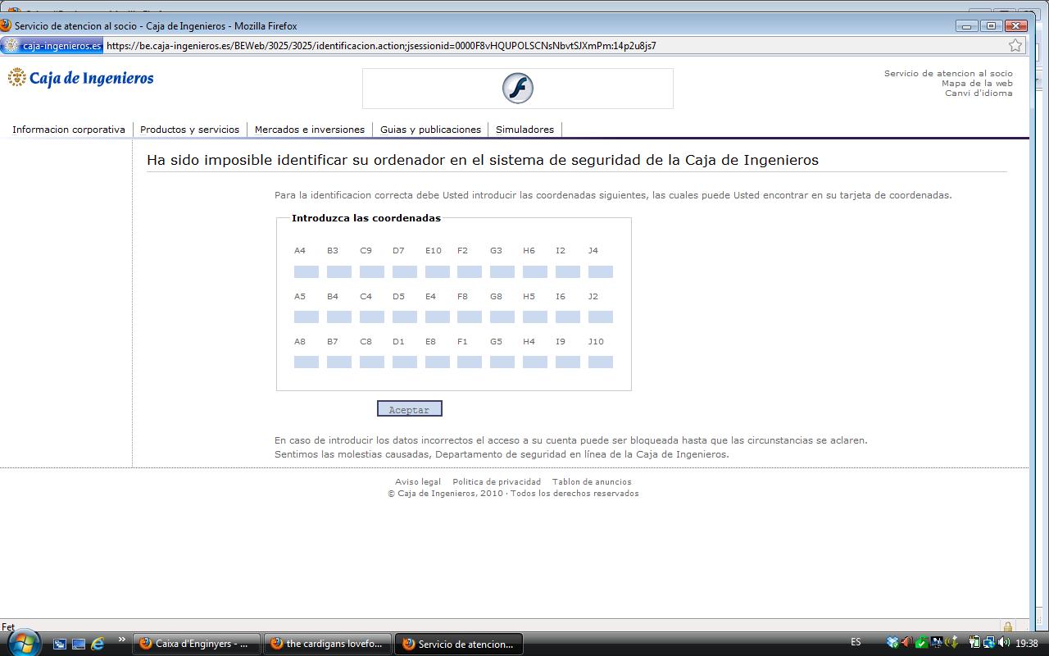Click the Aceptar button

click(x=409, y=409)
